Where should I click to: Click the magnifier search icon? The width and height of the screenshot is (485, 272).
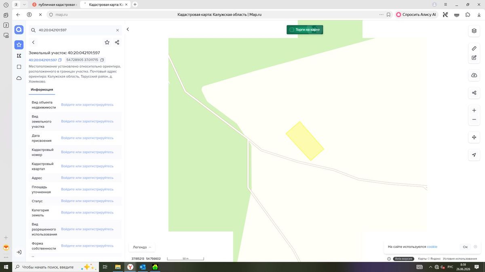coord(33,30)
